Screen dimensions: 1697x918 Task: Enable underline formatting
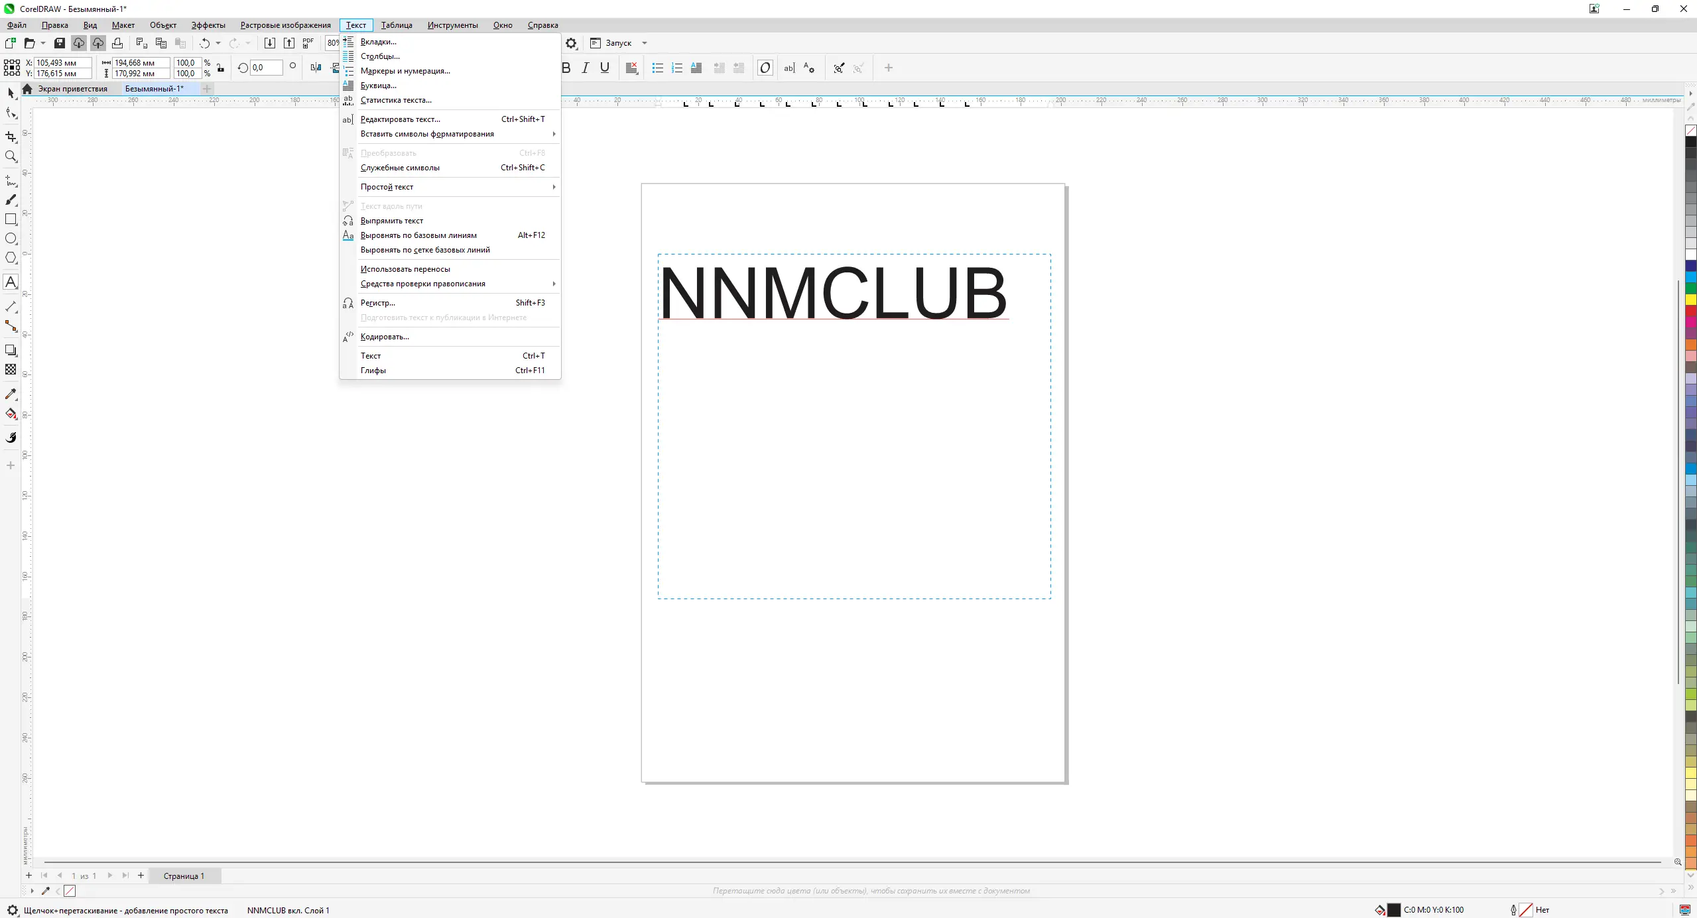[603, 68]
